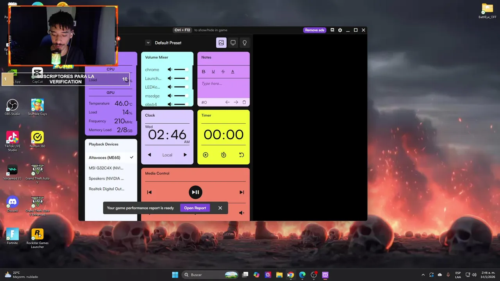This screenshot has height=281, width=500.
Task: Select MSI G32C4X playback device
Action: click(x=111, y=168)
